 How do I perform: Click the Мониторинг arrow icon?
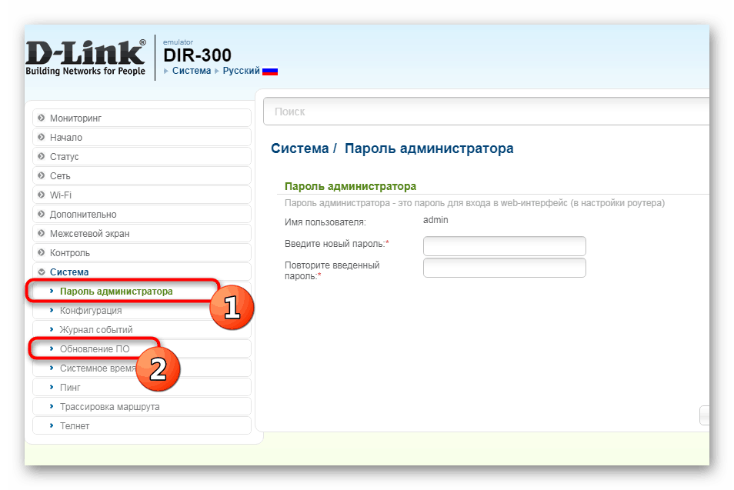[x=42, y=118]
